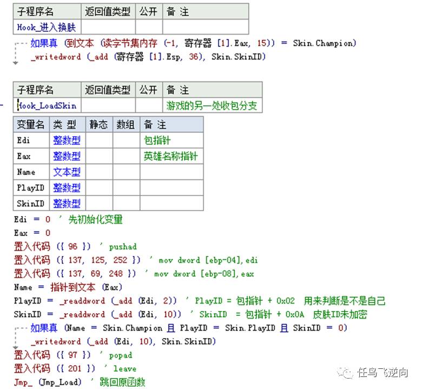The height and width of the screenshot is (391, 422).
Task: Click the comment 皮肤ID未加密
Action: click(x=340, y=314)
